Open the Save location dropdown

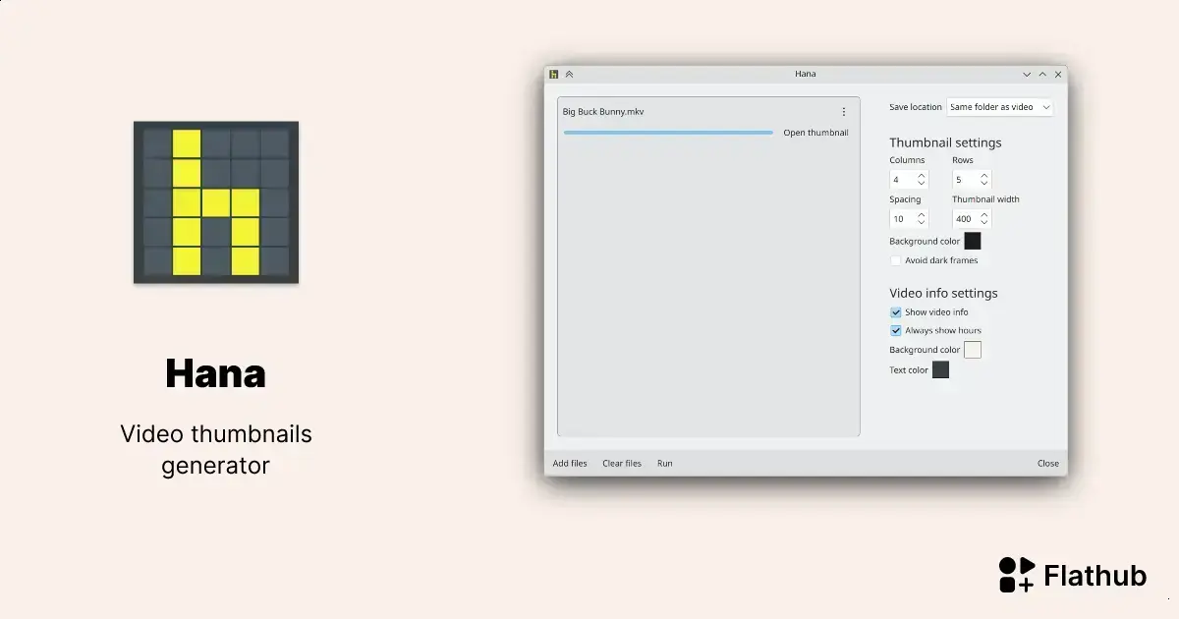tap(999, 107)
